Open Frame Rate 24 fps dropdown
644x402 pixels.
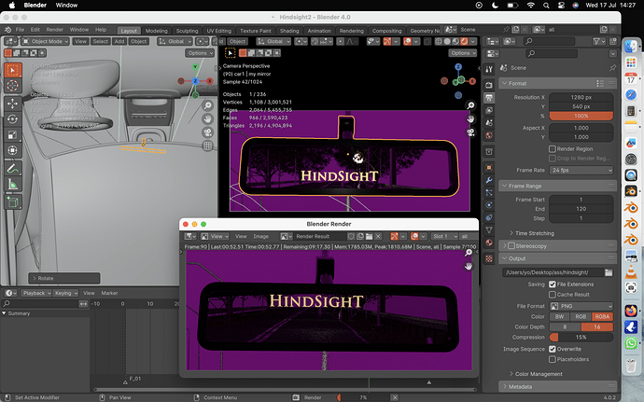click(581, 170)
